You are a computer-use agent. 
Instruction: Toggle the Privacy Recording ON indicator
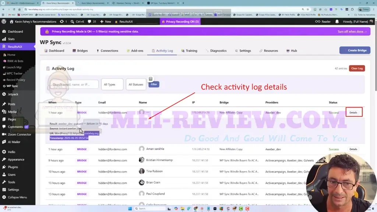180,21
